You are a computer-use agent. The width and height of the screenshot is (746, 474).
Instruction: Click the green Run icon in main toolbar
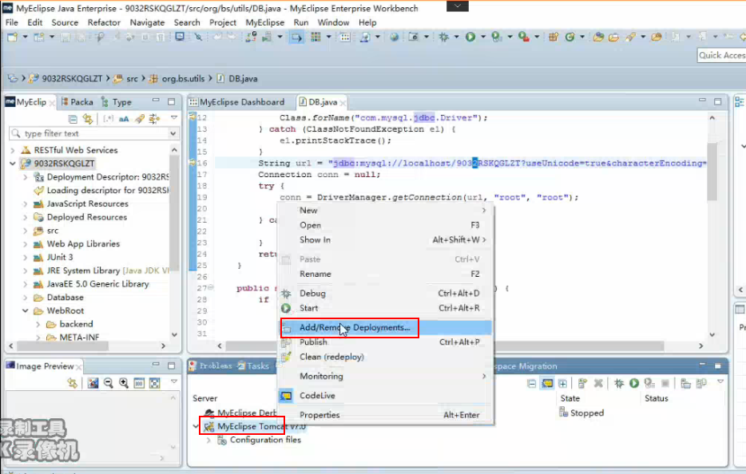tap(470, 37)
